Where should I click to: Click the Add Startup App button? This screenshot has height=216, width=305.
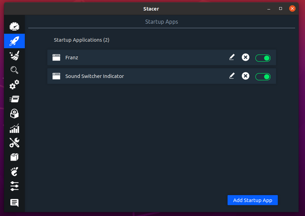252,200
